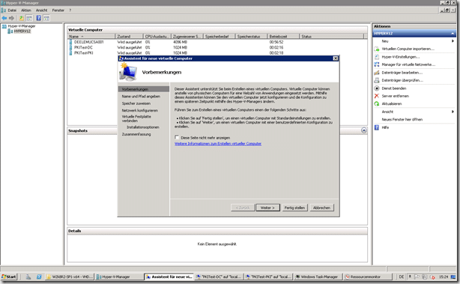Click the VM icon beside DEELEMUCSA001
The height and width of the screenshot is (284, 460).
point(70,42)
